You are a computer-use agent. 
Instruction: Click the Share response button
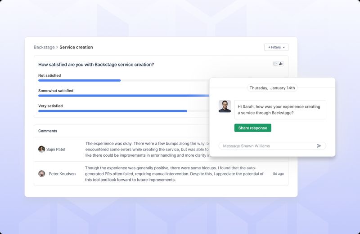[x=252, y=128]
